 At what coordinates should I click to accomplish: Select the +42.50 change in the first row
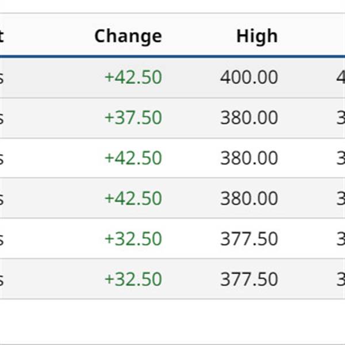[x=133, y=78]
